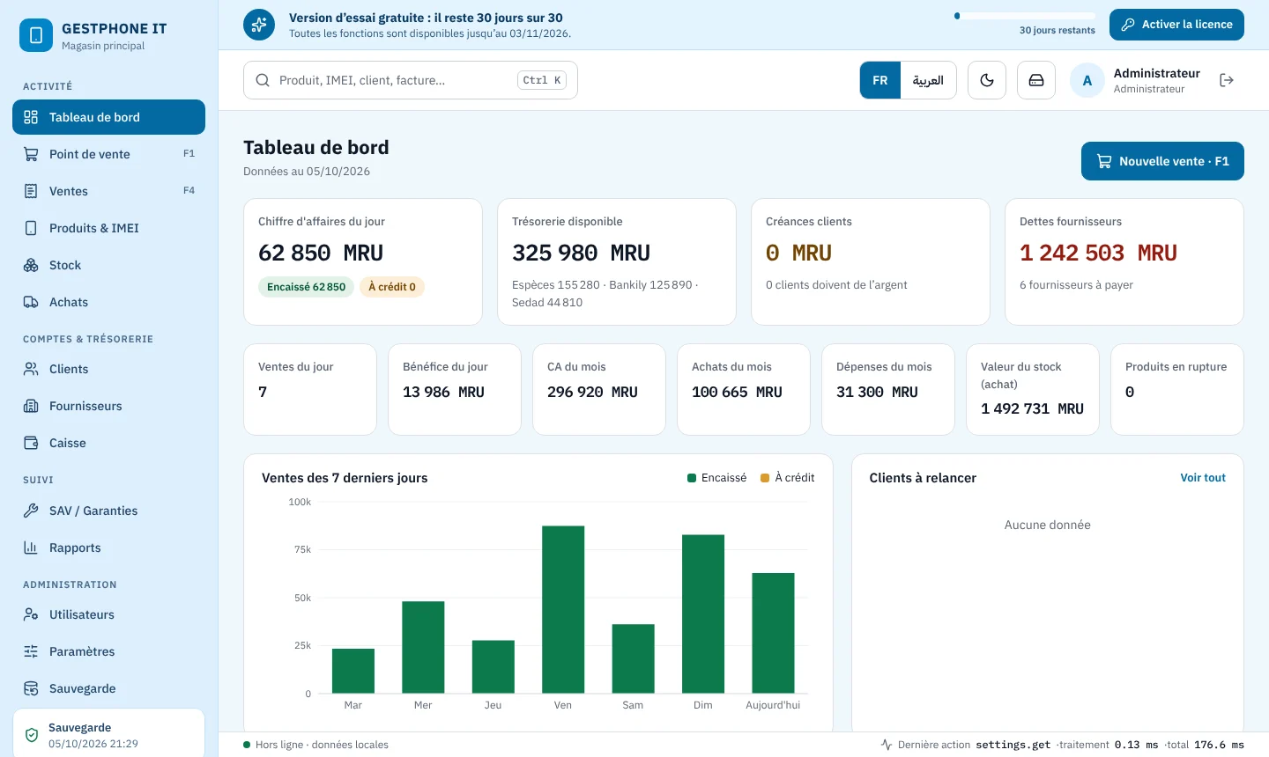Click the Encaissé 62 850 badge
Screen dimensions: 1269x757
pyautogui.click(x=307, y=287)
